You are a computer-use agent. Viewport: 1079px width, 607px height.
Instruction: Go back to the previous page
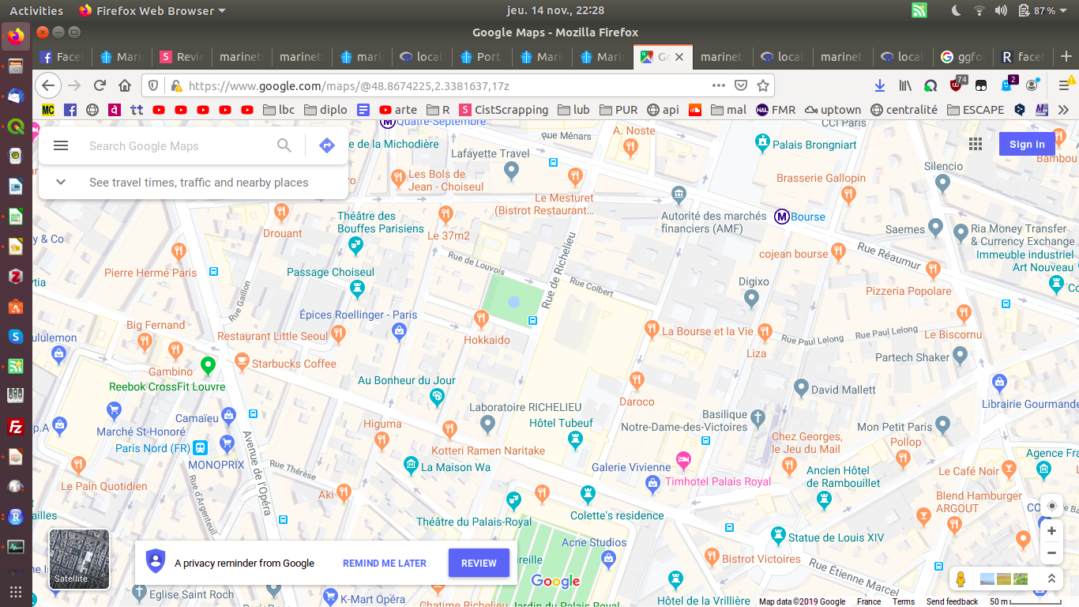click(x=49, y=85)
